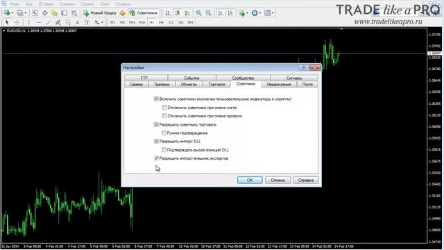Select the arrow cursor tool
The height and width of the screenshot is (250, 444).
[x=7, y=22]
